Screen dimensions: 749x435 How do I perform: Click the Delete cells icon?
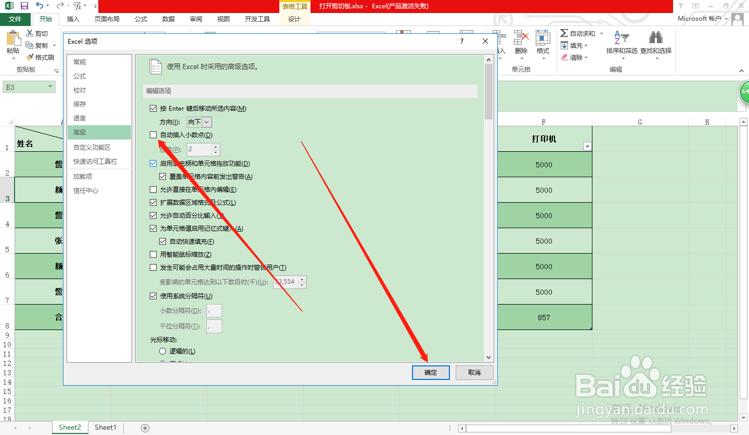(521, 37)
